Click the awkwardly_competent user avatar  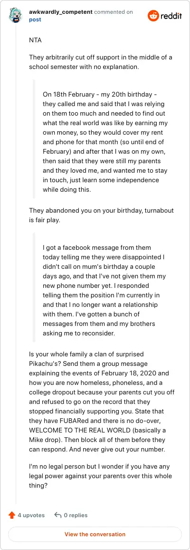[16, 16]
